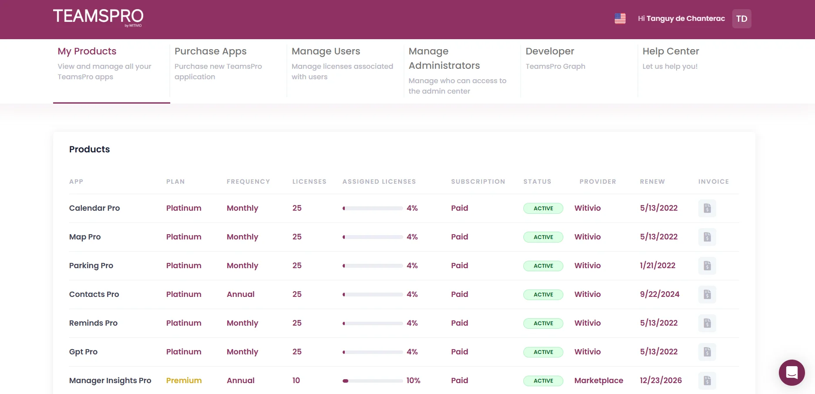815x394 pixels.
Task: Click ACTIVE badge for Manager Insights Pro
Action: pos(543,381)
